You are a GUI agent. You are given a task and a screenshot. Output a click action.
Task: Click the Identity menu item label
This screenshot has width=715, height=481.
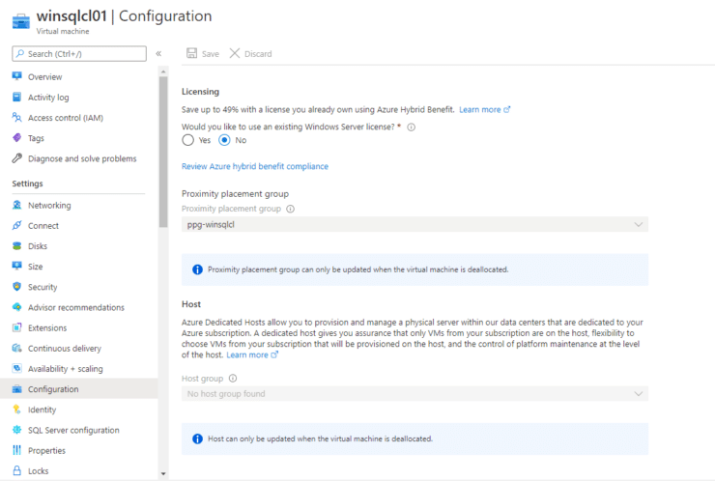42,410
